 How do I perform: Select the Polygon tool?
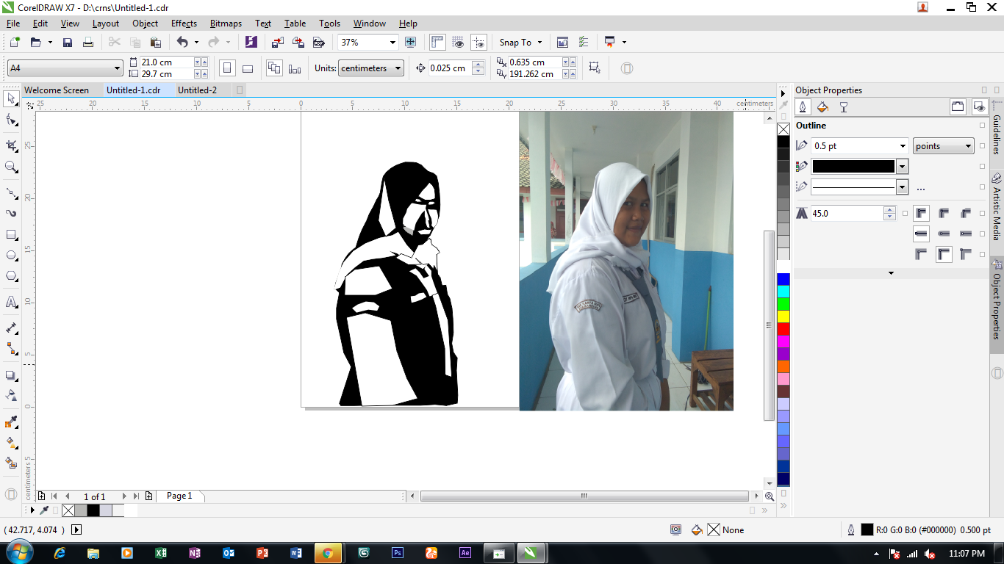click(11, 276)
